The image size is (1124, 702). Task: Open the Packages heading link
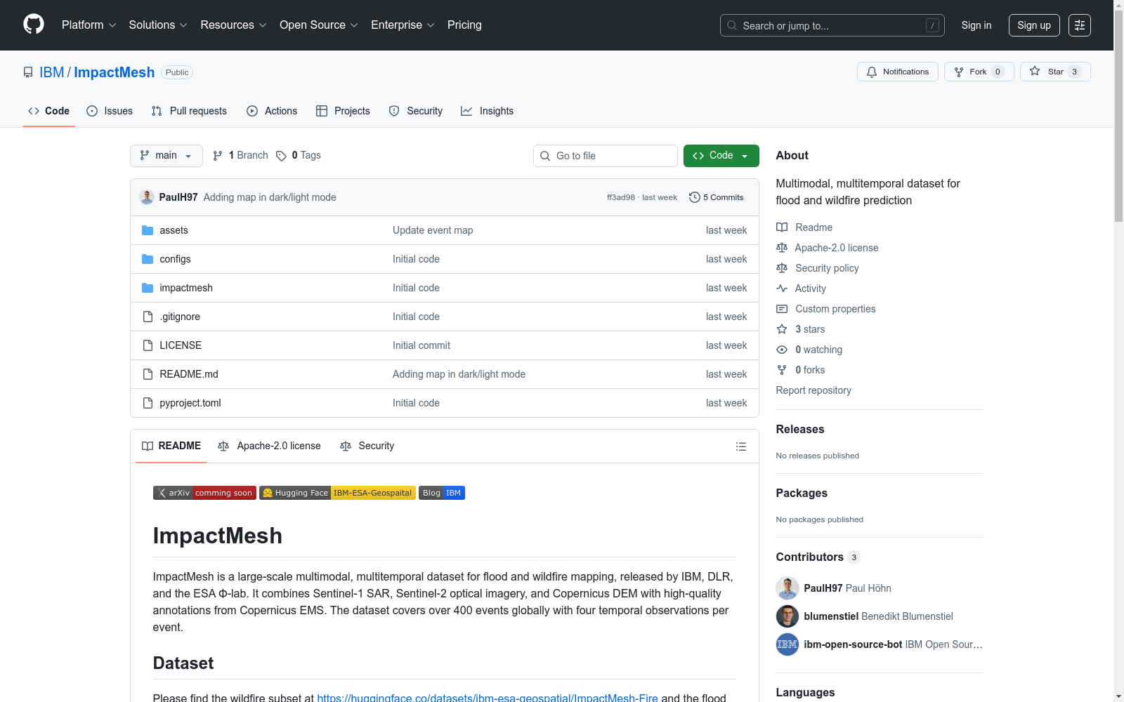[x=802, y=493]
